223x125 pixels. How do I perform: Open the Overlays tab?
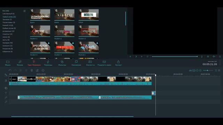[x=76, y=63]
